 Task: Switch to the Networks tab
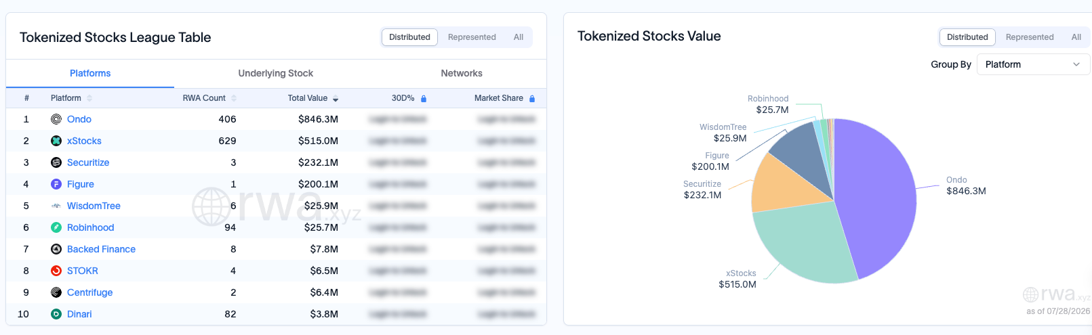462,73
